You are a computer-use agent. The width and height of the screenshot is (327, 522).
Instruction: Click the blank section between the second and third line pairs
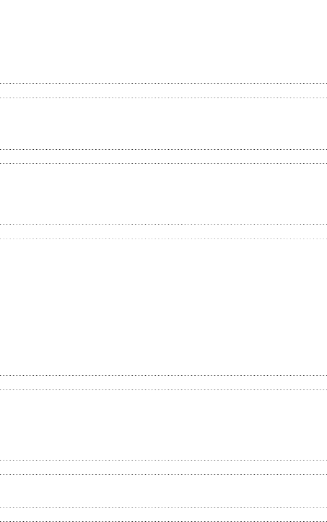coord(163,194)
